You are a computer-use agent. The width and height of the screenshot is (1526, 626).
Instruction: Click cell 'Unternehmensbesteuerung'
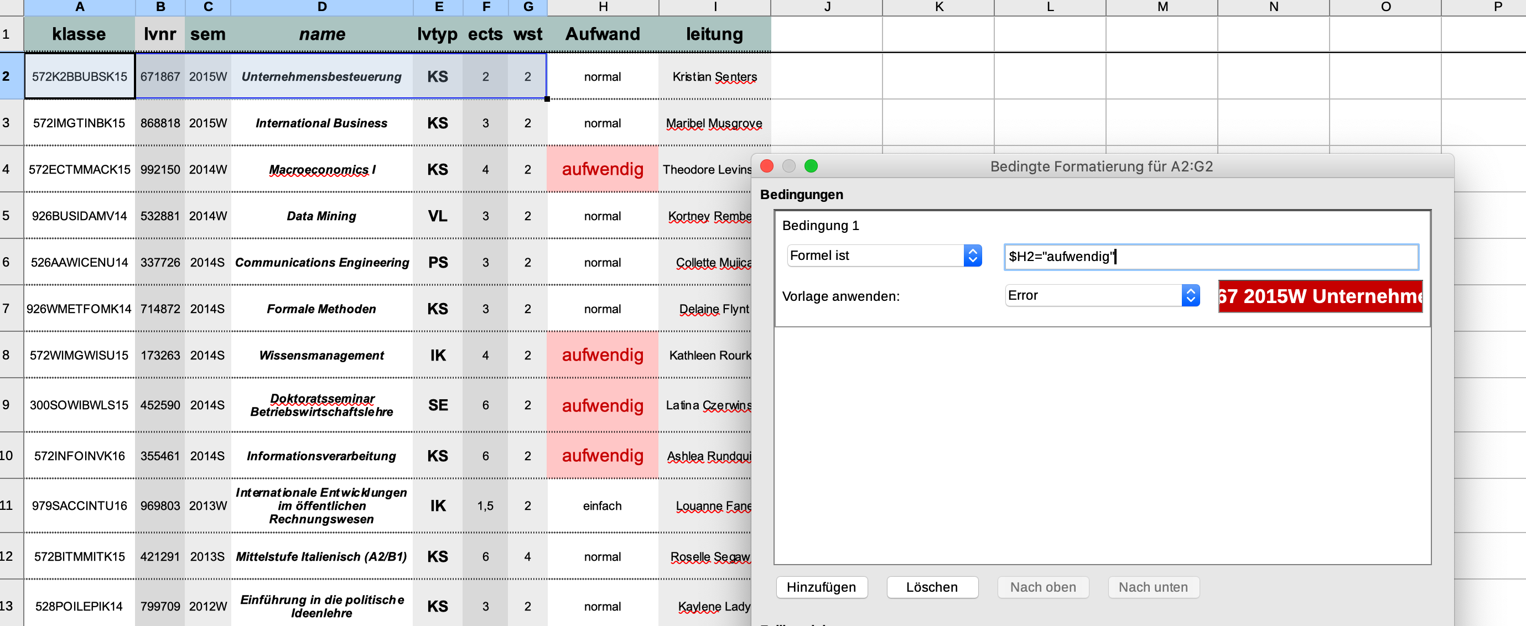point(321,76)
